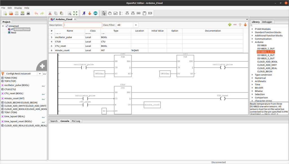Insert a function block element

[144, 13]
